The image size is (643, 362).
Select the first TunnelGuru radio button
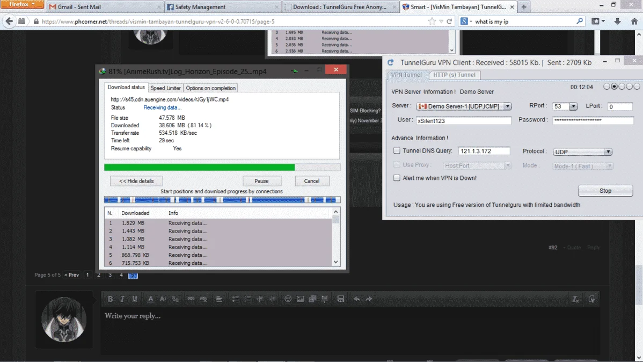[607, 86]
